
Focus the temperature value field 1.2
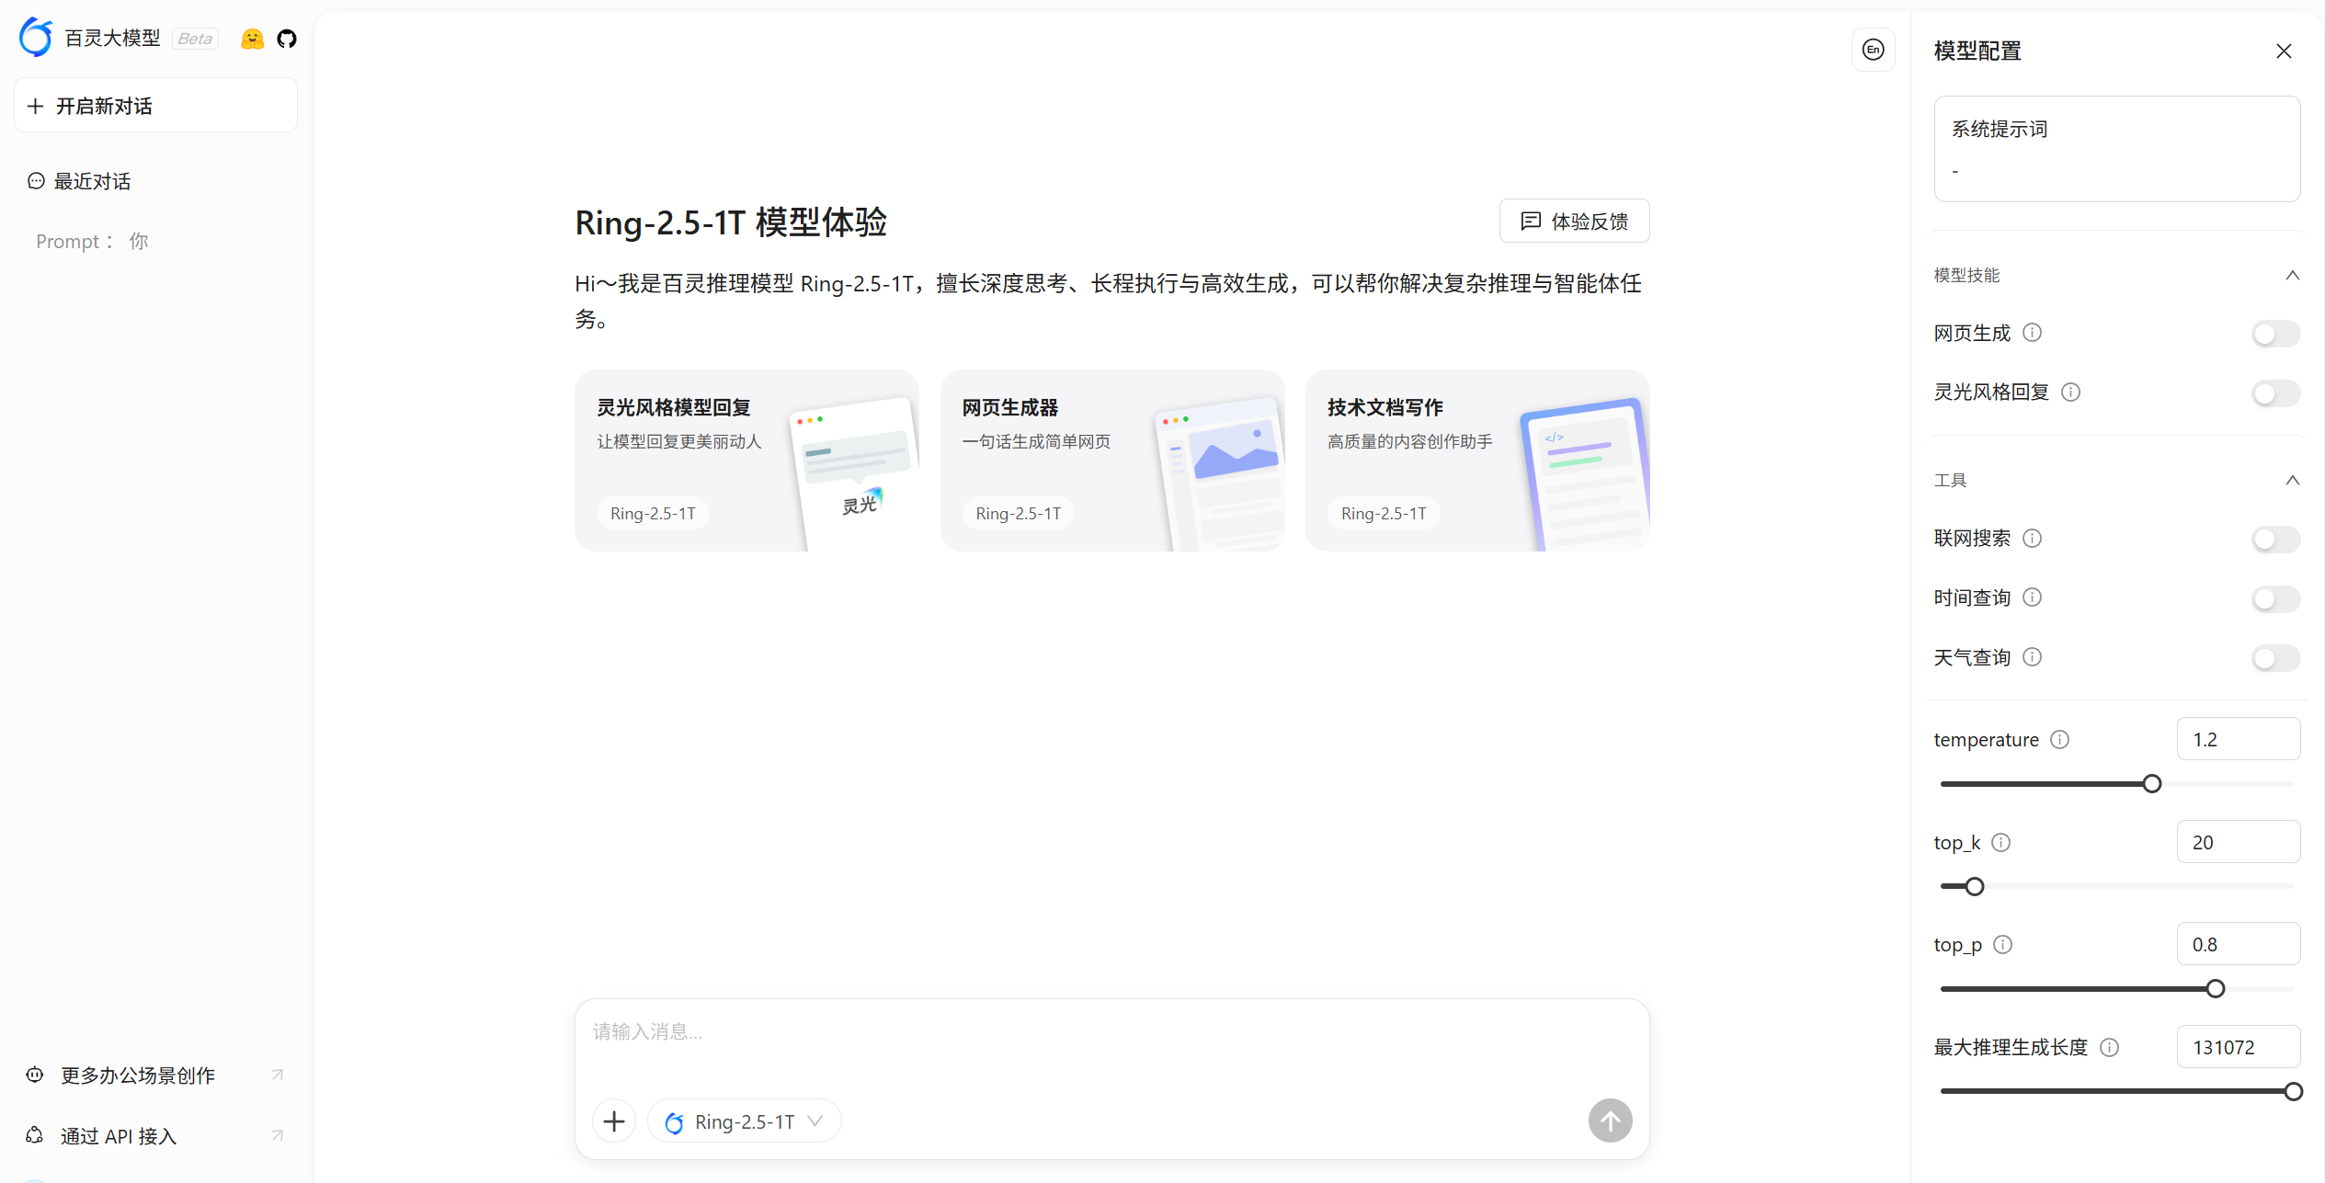(2238, 739)
